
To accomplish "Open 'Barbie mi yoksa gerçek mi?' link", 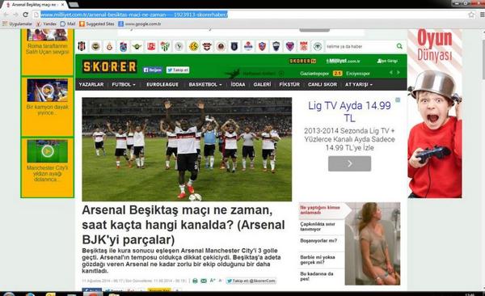I will 318,260.
